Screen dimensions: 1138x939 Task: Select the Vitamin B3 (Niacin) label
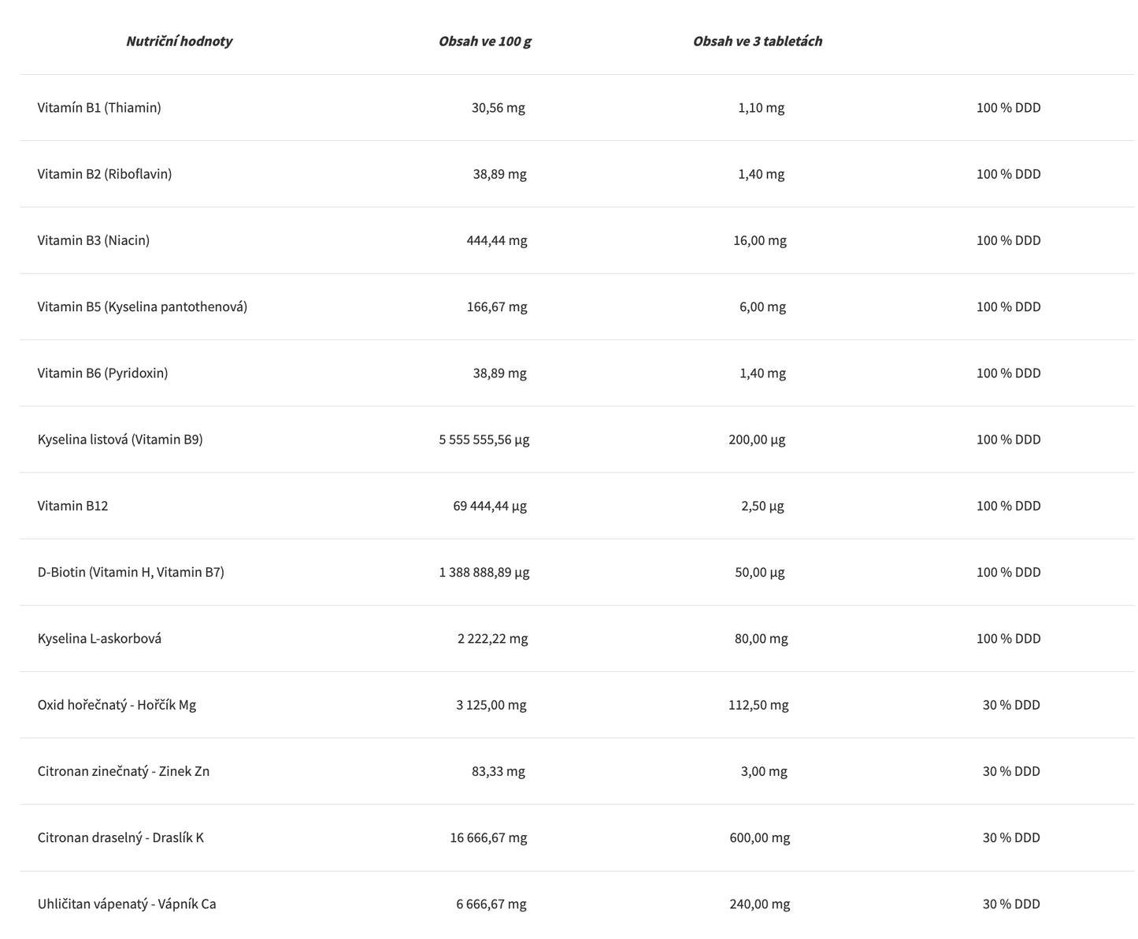point(94,240)
